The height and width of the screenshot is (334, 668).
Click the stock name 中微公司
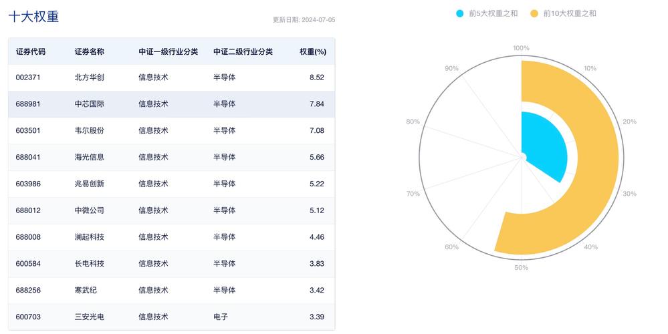90,210
